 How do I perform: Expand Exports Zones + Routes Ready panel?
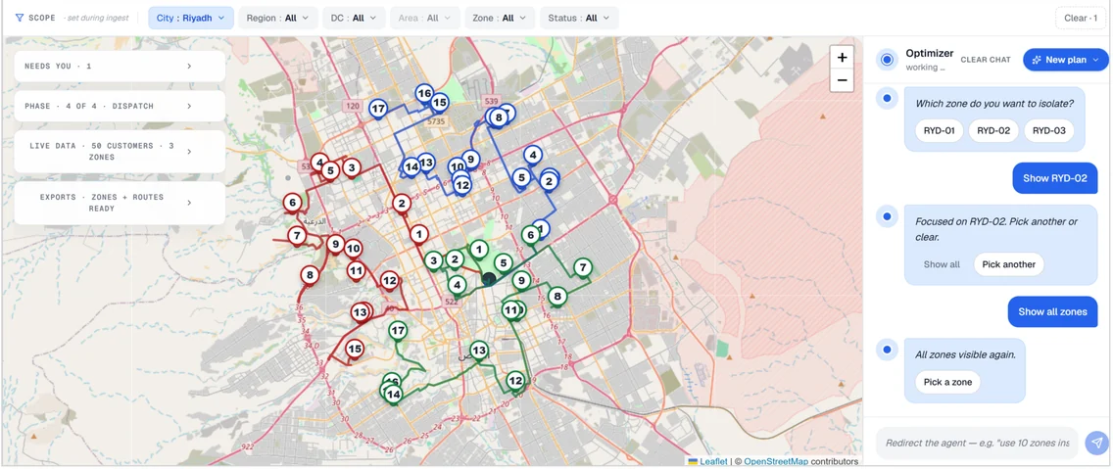pyautogui.click(x=120, y=203)
